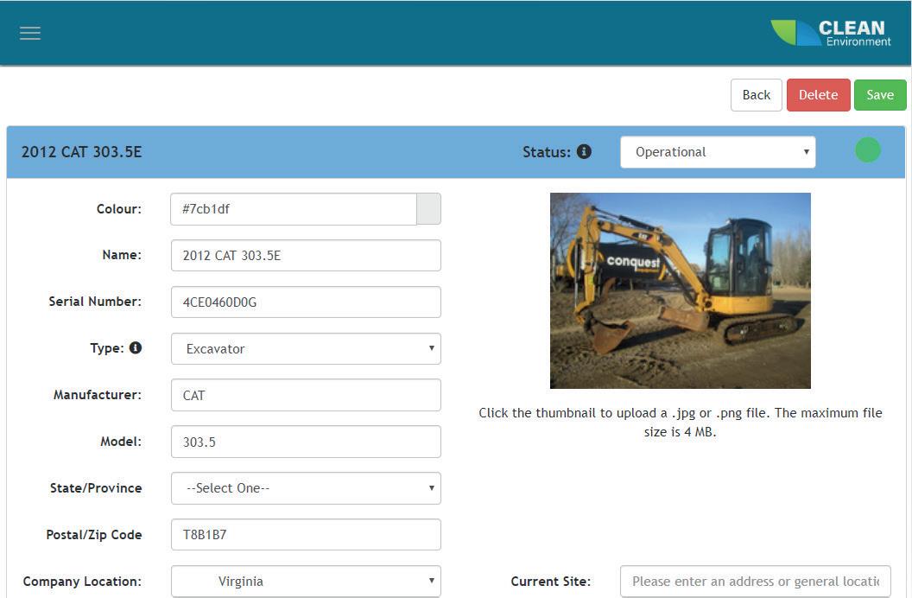Click the upload instructions text about 4 MB

tap(680, 423)
